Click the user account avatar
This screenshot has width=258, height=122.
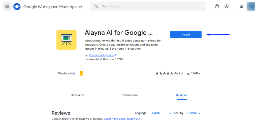(251, 6)
